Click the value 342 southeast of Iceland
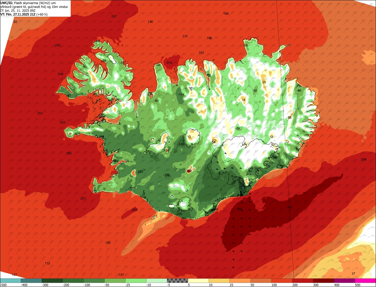The image size is (376, 287). (x=290, y=207)
